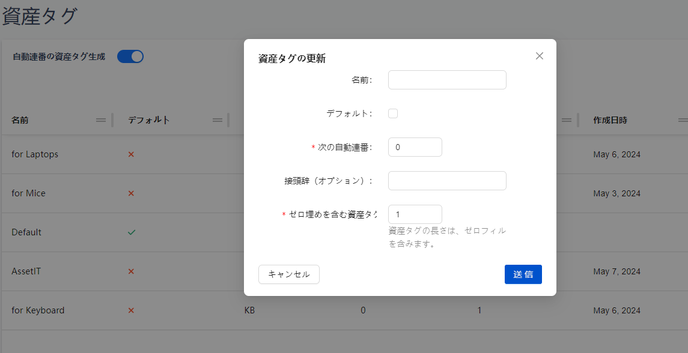688x353 pixels.
Task: Click the green checkmark in Default row
Action: (132, 232)
